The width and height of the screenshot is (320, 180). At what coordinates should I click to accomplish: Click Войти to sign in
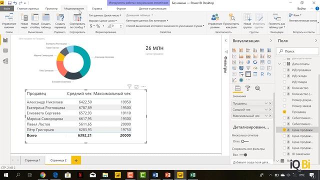[301, 8]
